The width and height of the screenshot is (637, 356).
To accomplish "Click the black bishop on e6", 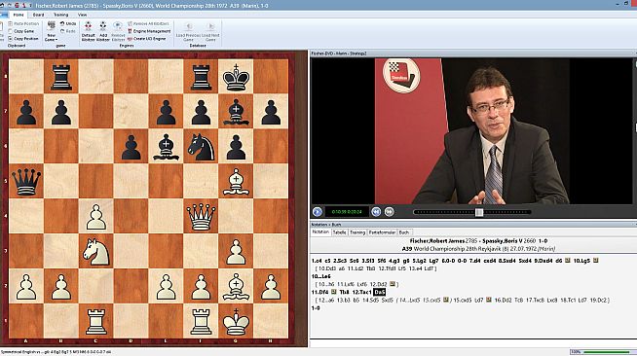I will point(166,146).
